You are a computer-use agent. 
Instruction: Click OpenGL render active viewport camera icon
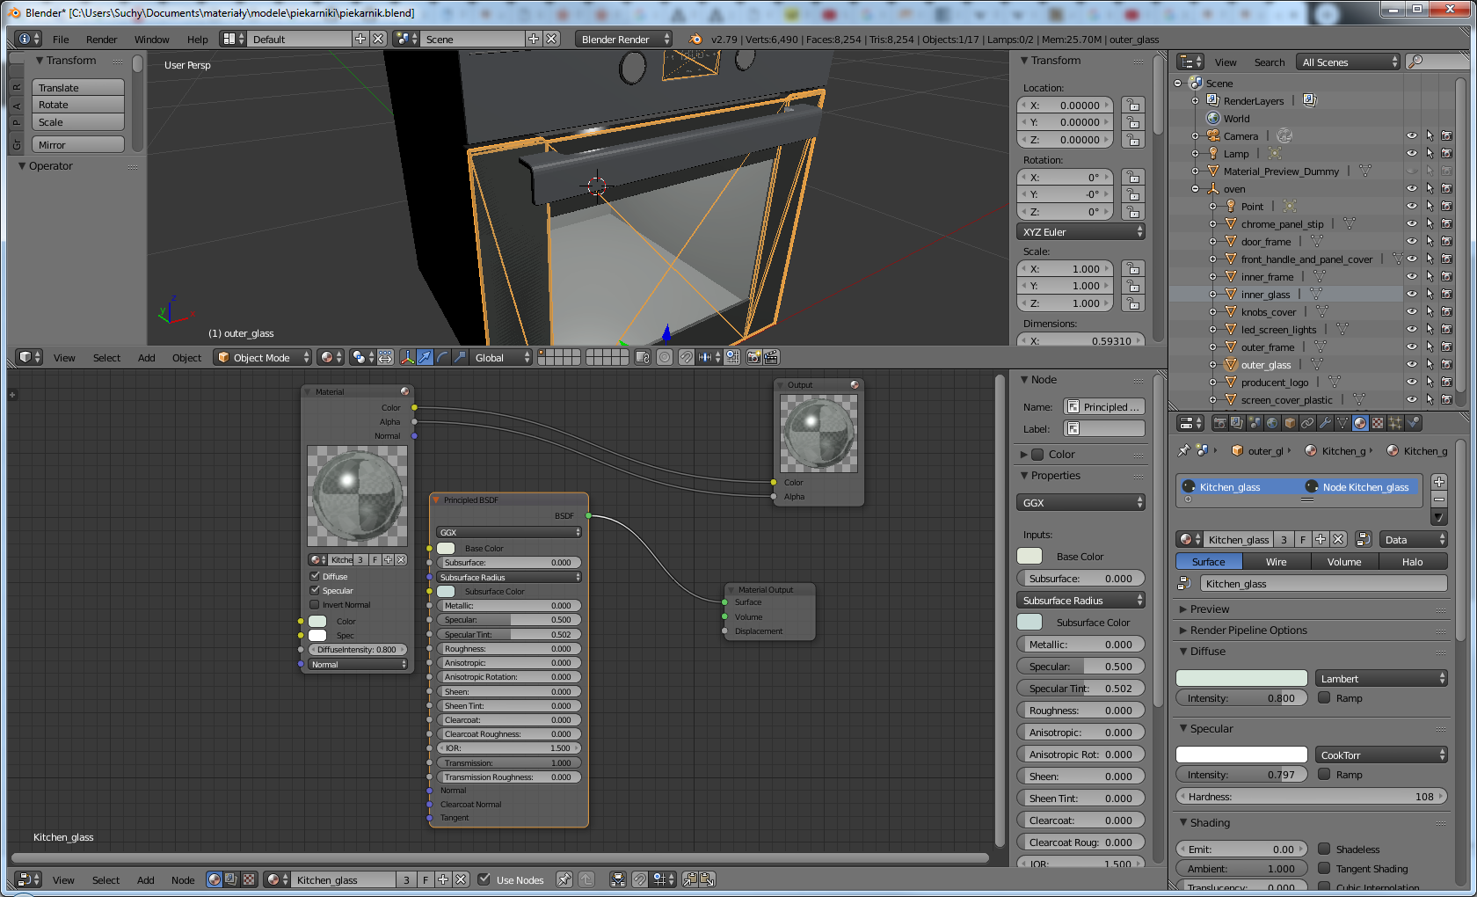click(x=753, y=357)
